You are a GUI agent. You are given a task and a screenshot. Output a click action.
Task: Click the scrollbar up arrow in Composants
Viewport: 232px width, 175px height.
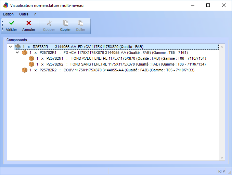point(222,47)
